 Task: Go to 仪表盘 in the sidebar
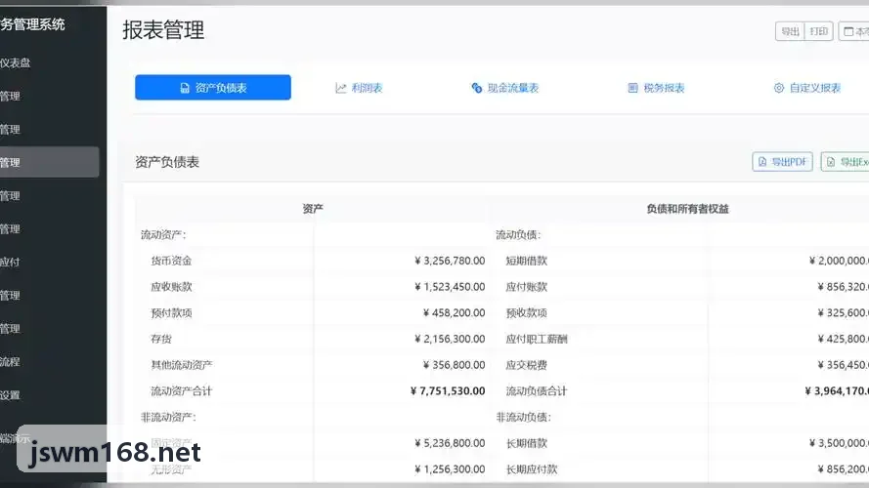point(16,63)
